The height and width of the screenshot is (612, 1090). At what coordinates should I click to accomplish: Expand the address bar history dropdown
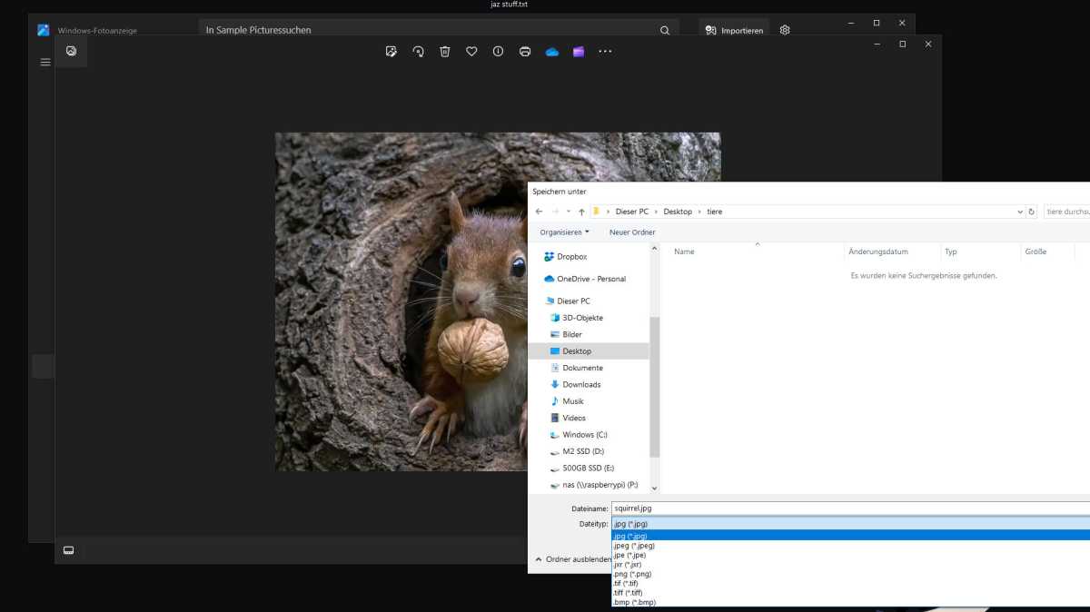(x=1020, y=212)
